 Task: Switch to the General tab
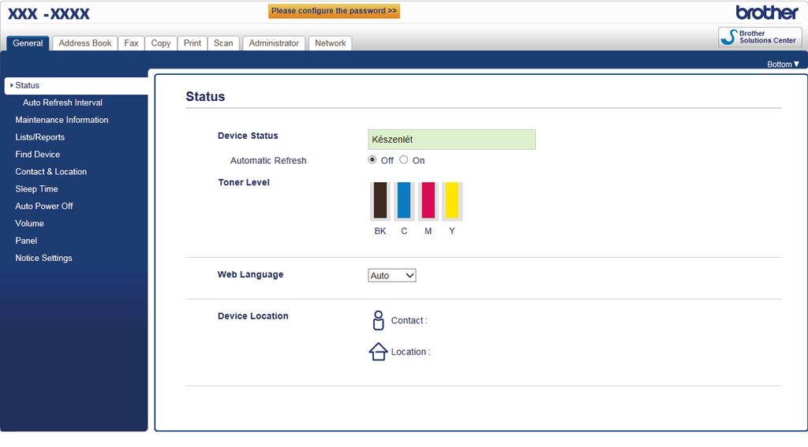28,43
